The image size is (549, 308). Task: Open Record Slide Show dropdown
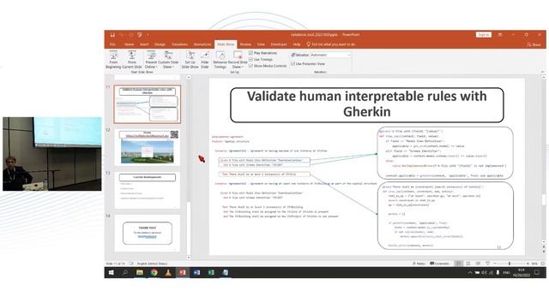(238, 59)
